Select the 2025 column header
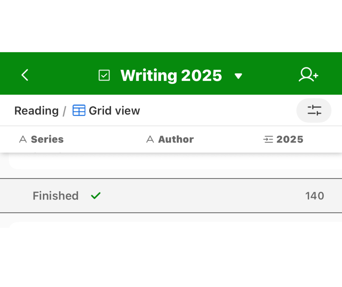Image resolution: width=342 pixels, height=287 pixels. tap(290, 139)
